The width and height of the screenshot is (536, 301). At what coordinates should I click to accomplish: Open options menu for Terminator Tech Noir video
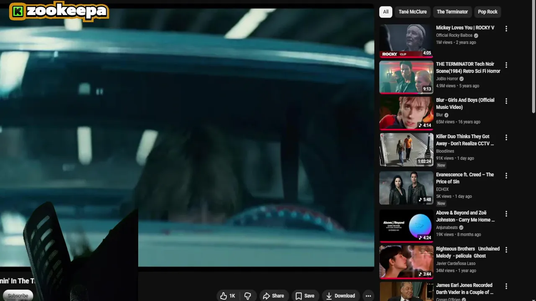coord(506,65)
